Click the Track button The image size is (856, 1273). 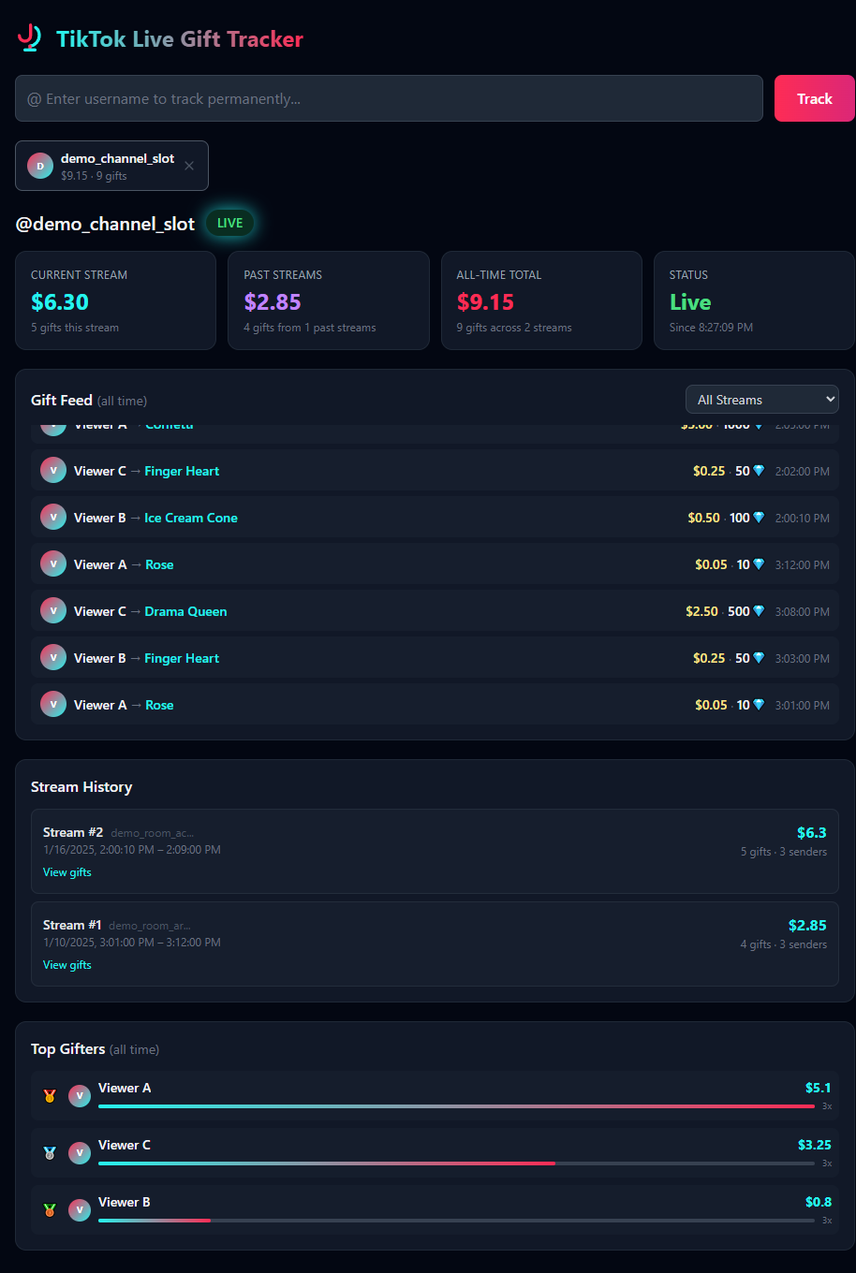point(815,98)
